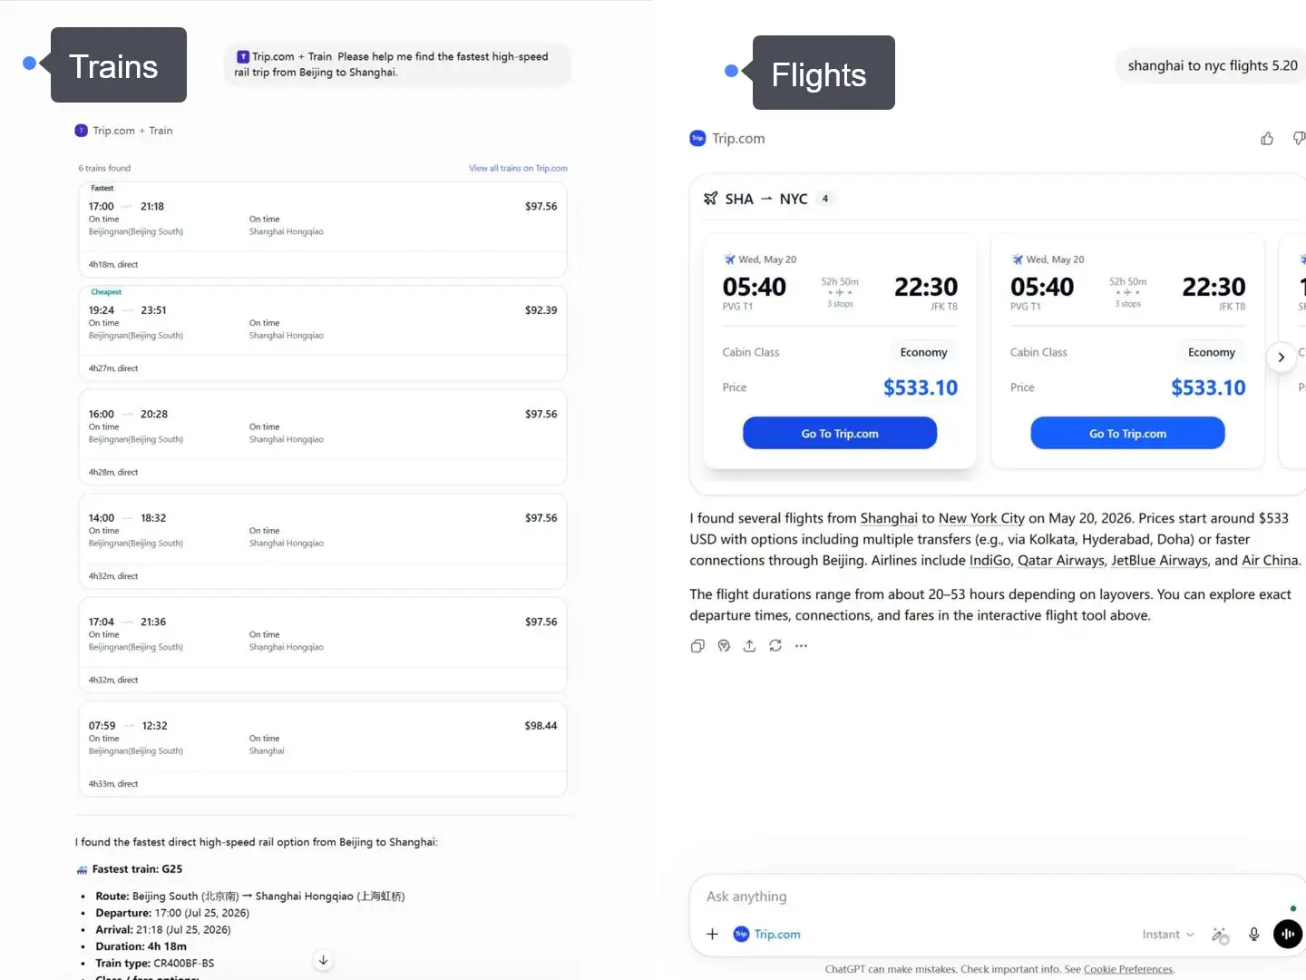The image size is (1306, 980).
Task: Click the $92.39 train price
Action: 541,310
